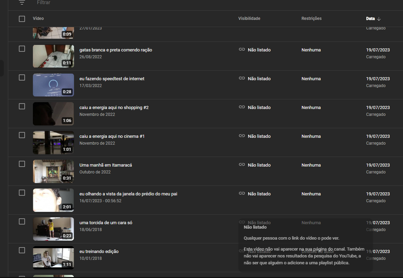
Task: Click Nenhuma restriction in Itamaracá row
Action: click(311, 165)
